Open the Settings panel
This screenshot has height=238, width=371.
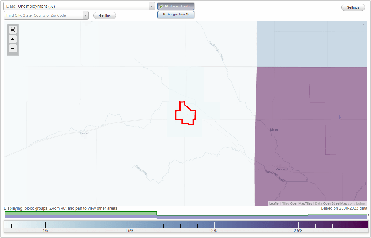(x=353, y=7)
